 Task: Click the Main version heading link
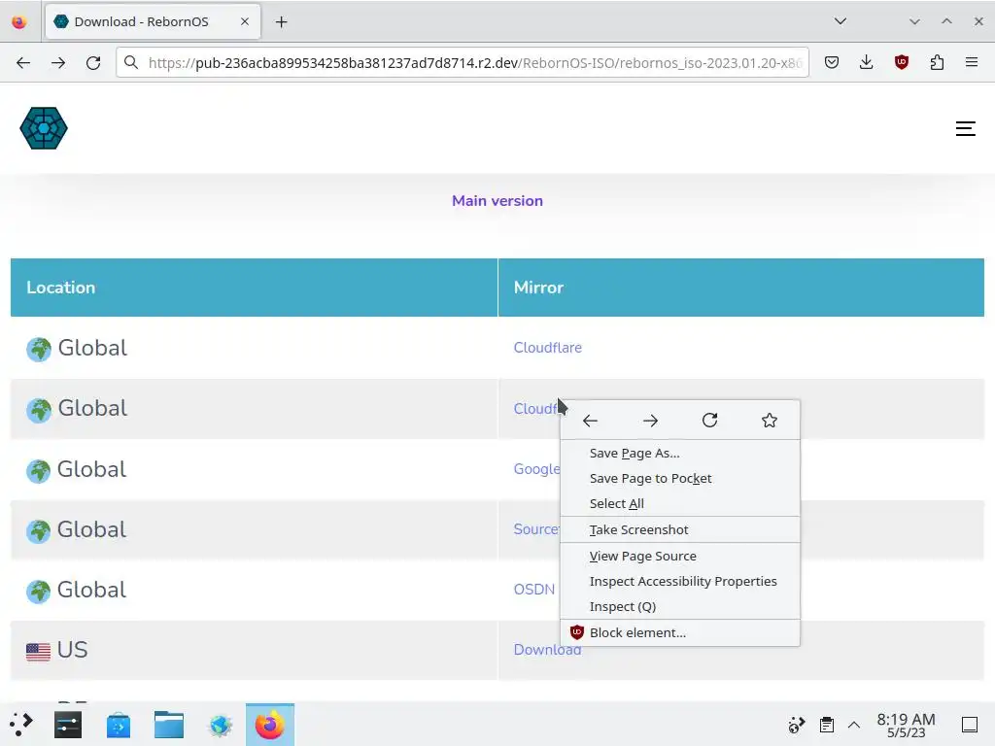(497, 200)
